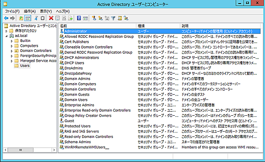Click the Copy clipboard toolbar icon

point(42,18)
